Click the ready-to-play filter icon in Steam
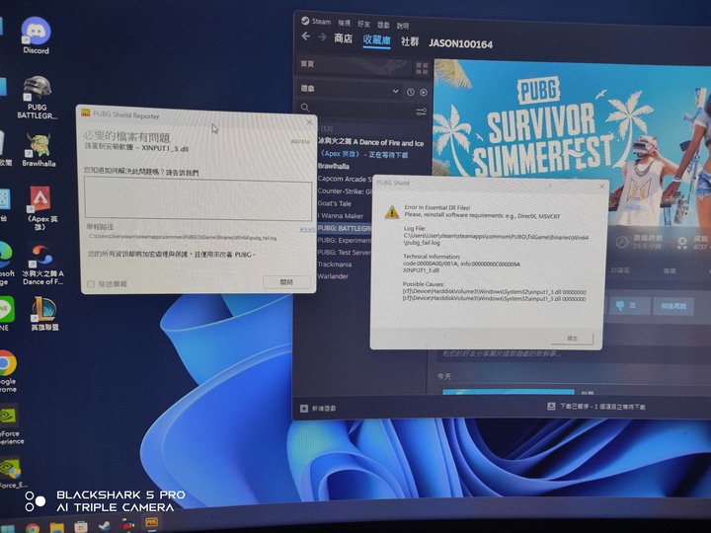 424,93
